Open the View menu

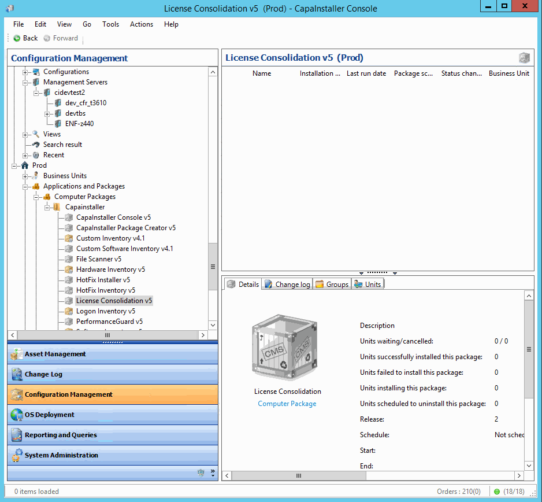click(x=64, y=24)
